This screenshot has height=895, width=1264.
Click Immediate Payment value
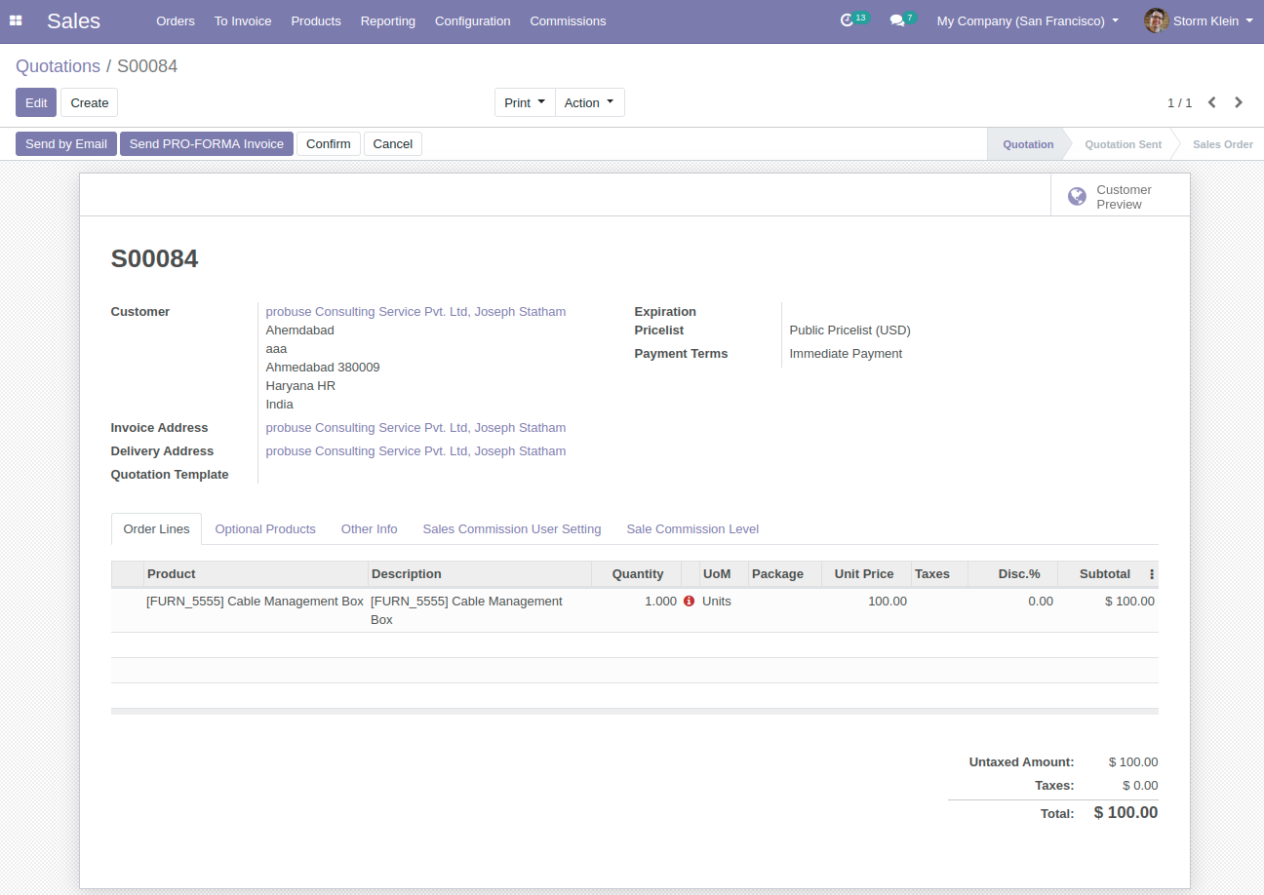(846, 354)
